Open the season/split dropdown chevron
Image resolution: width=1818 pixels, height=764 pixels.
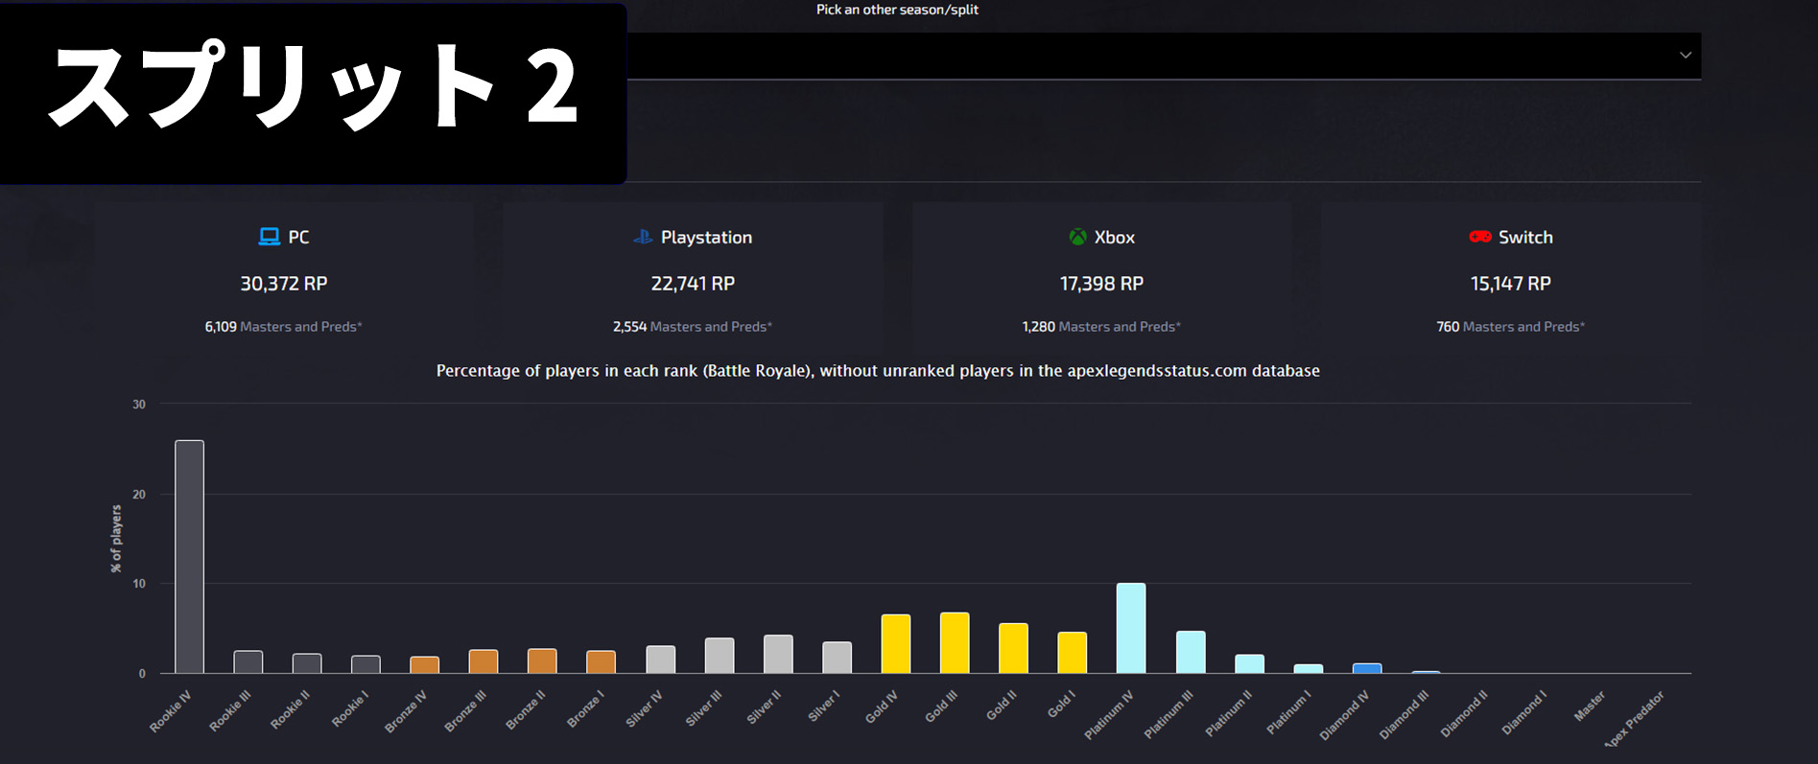pos(1685,56)
